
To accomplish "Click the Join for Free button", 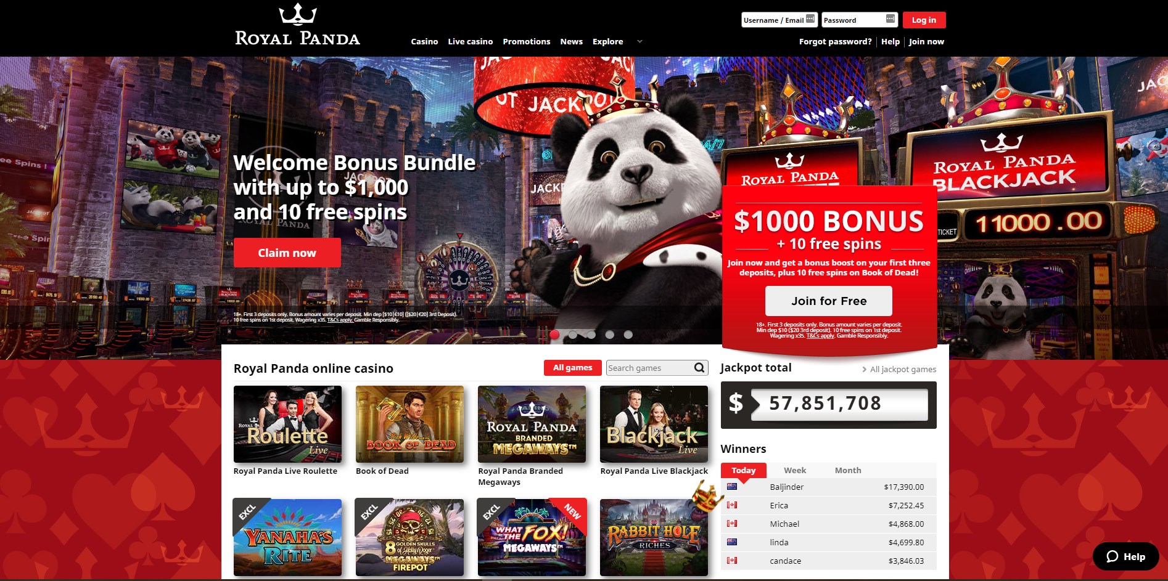I will [829, 301].
